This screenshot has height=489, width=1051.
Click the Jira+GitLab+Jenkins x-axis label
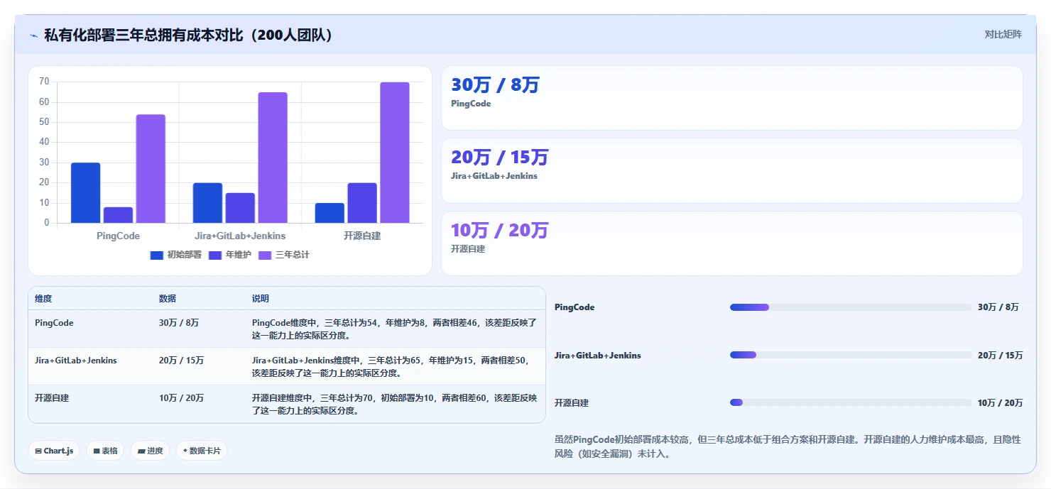pos(240,236)
